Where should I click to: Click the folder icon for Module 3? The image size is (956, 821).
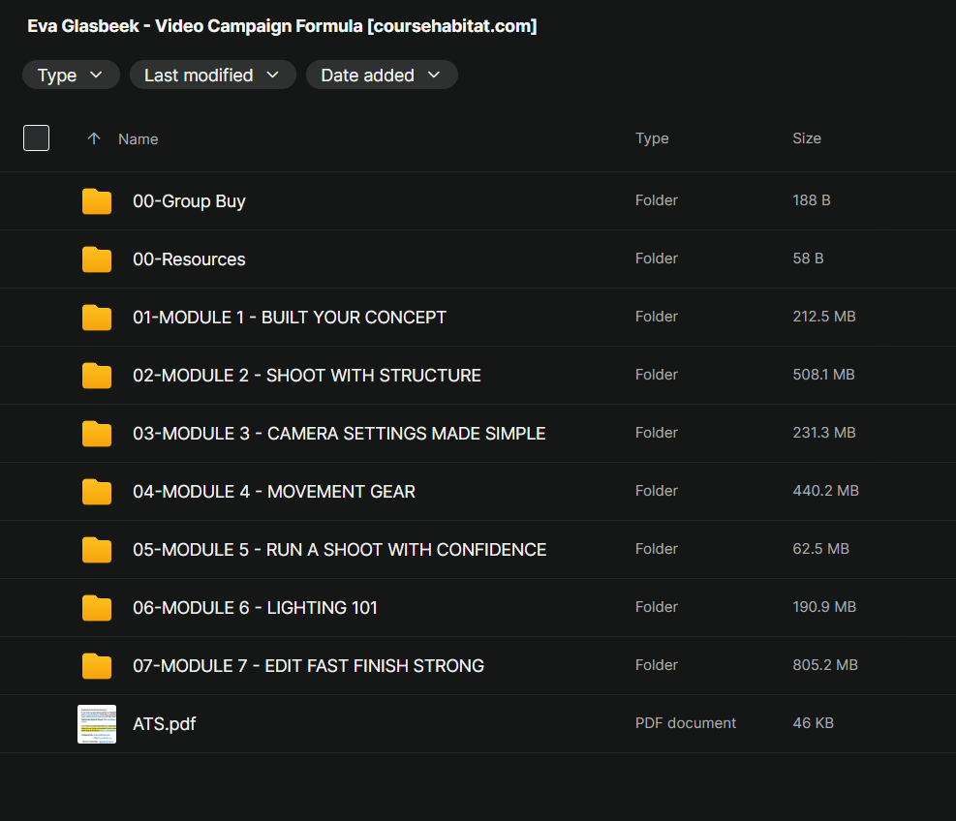coord(97,434)
